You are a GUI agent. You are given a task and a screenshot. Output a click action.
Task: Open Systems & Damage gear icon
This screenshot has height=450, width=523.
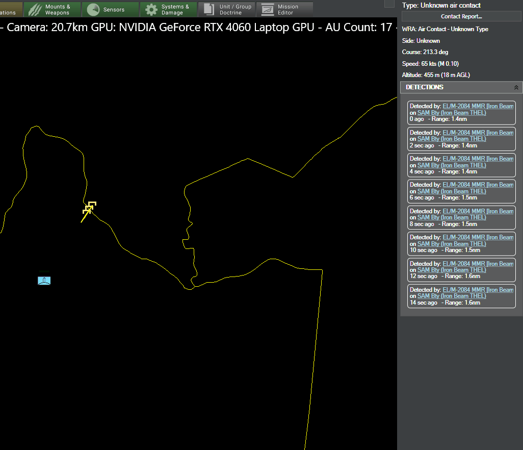click(151, 10)
